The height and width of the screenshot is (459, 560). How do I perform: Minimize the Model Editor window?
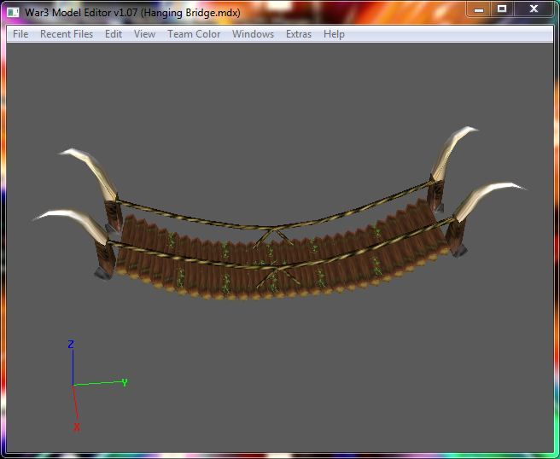pyautogui.click(x=479, y=9)
